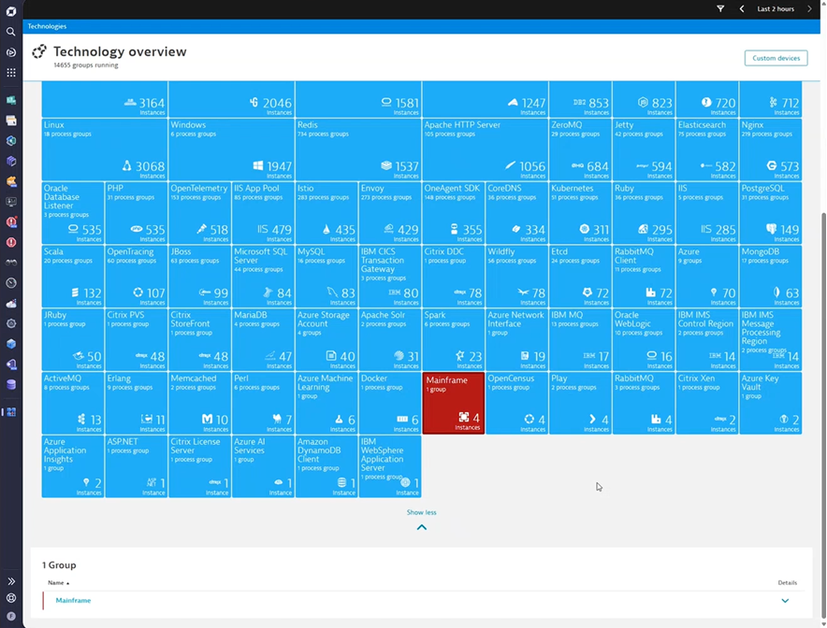Open the Last 2 hours timeframe selector
Screen dimensions: 827x628
tap(776, 9)
